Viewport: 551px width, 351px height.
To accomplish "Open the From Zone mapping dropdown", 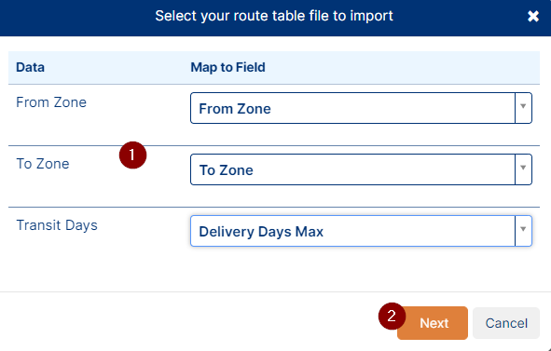I will (x=361, y=108).
